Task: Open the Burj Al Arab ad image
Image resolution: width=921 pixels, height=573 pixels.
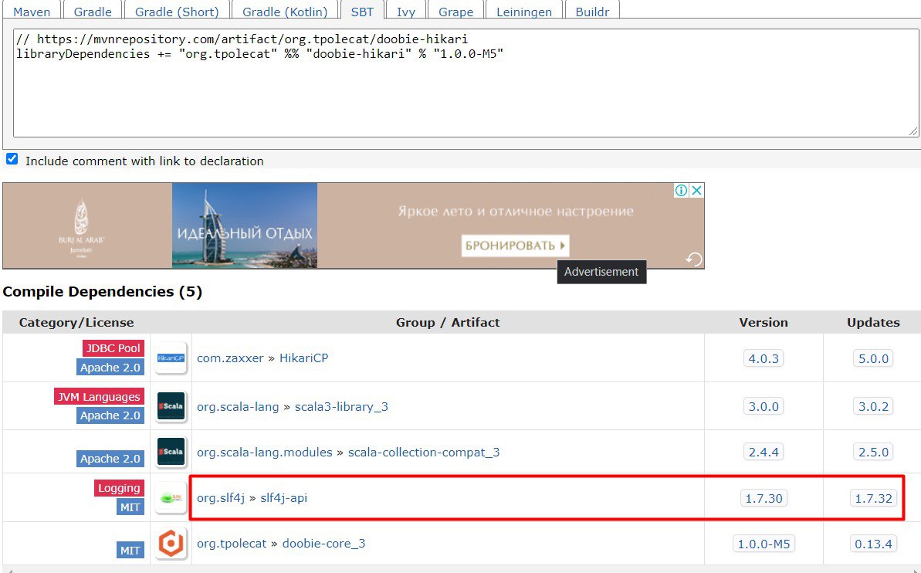Action: point(245,225)
